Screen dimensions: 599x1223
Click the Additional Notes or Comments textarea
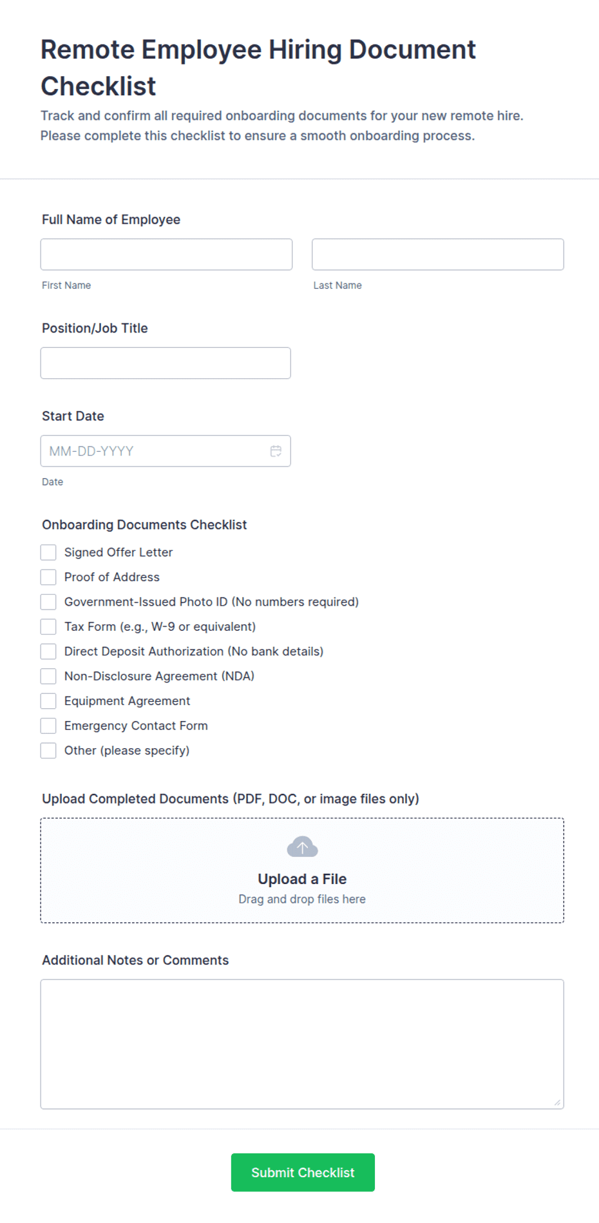click(x=302, y=1044)
